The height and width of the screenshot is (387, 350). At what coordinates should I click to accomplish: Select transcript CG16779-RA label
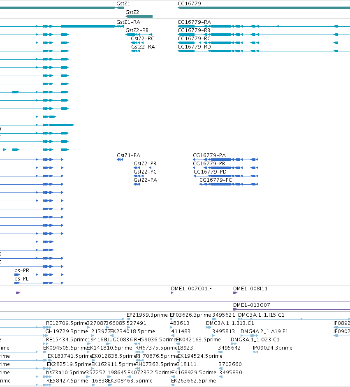tap(195, 22)
